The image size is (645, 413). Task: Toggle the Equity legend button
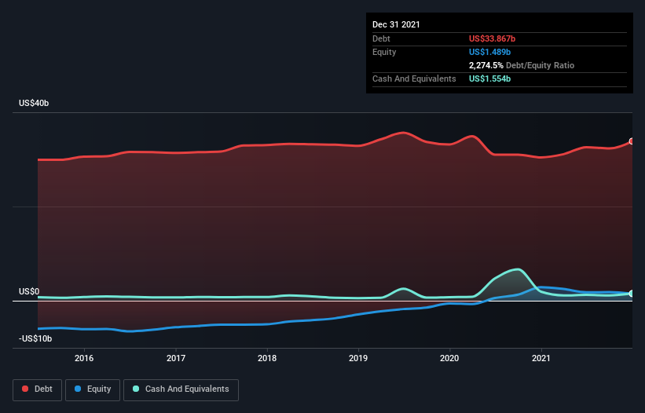coord(93,389)
